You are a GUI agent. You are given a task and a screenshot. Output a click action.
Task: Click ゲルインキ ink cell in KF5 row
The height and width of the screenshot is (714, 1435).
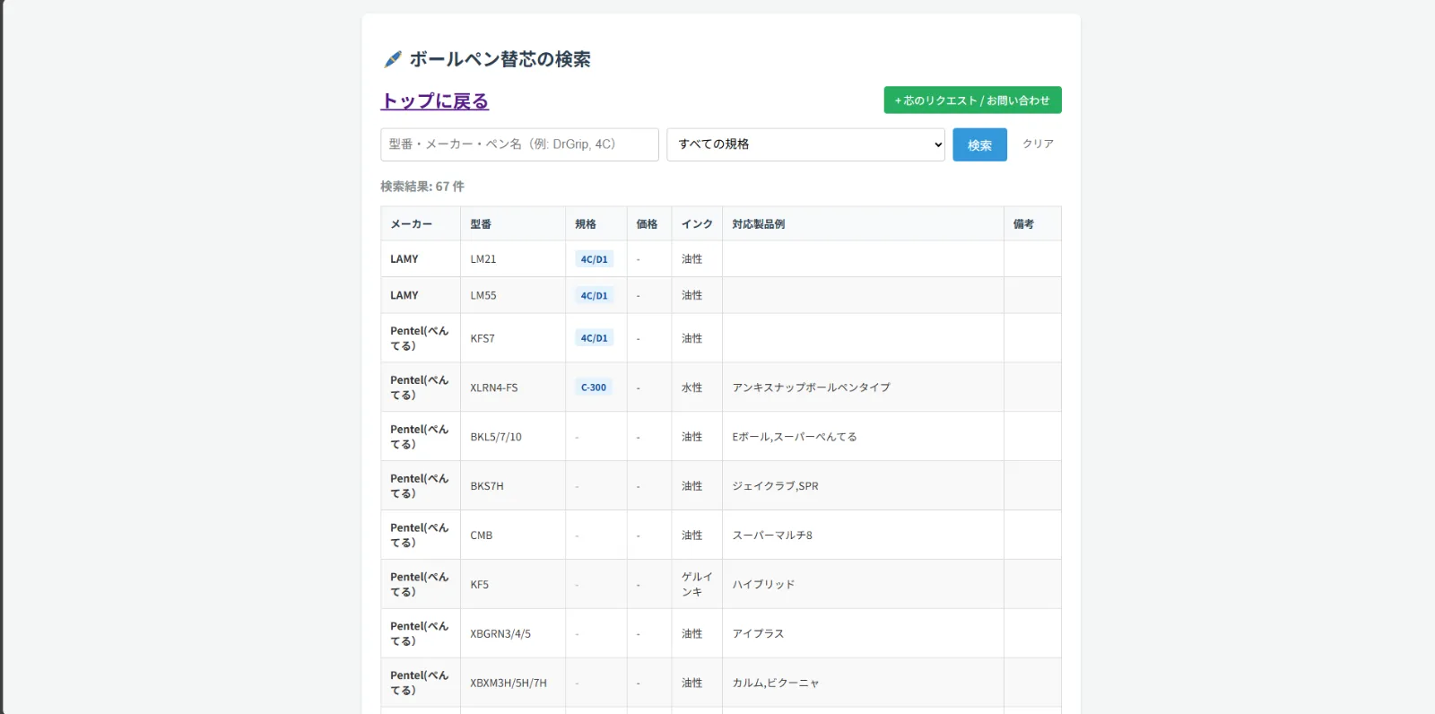[697, 585]
